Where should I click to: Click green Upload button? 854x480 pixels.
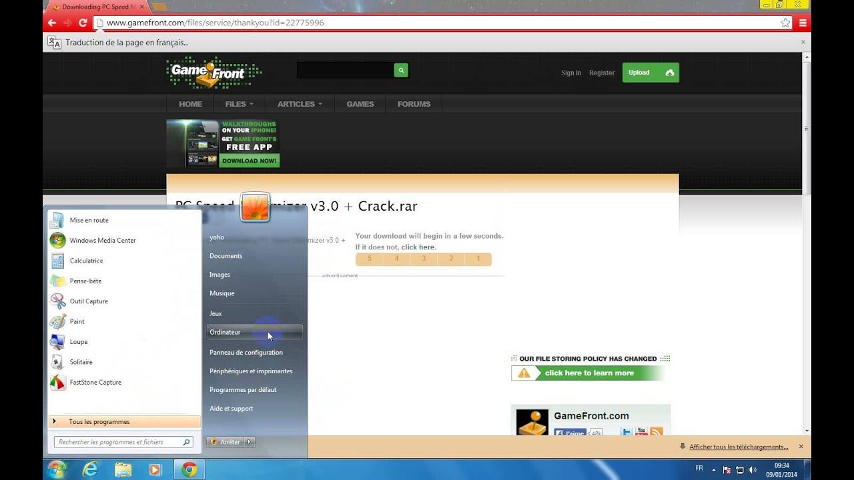pyautogui.click(x=651, y=73)
